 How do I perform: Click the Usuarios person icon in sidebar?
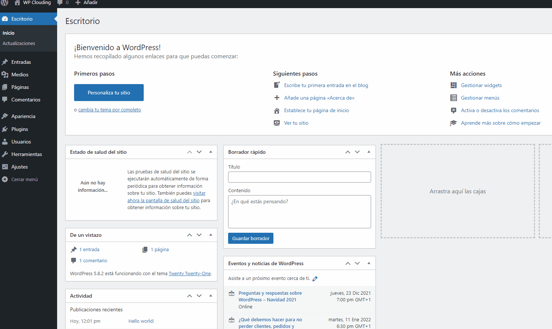tap(5, 142)
